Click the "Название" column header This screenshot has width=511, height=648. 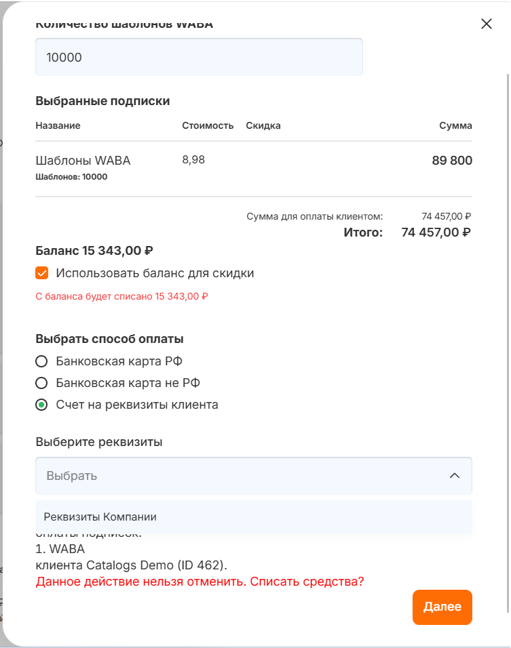(x=58, y=125)
